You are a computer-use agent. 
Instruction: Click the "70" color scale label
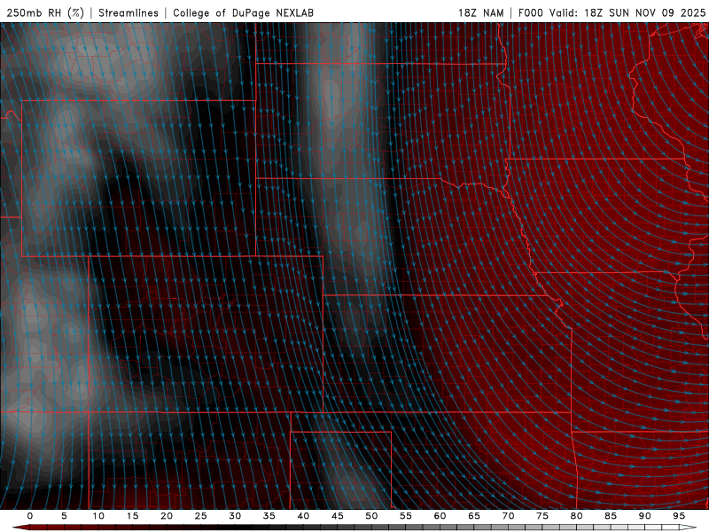tap(508, 516)
